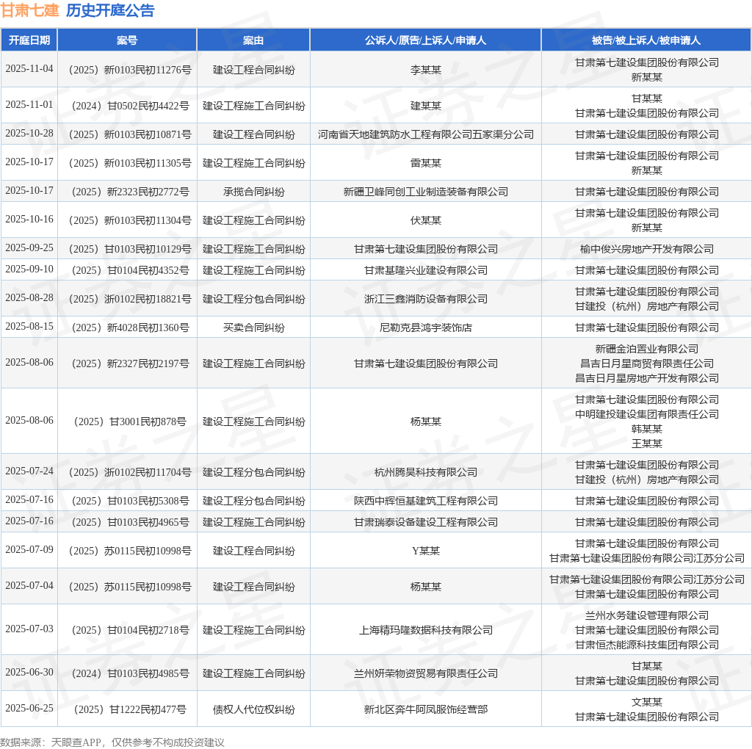Click the 案由 column header
Screen dimensions: 752x749
click(x=253, y=40)
